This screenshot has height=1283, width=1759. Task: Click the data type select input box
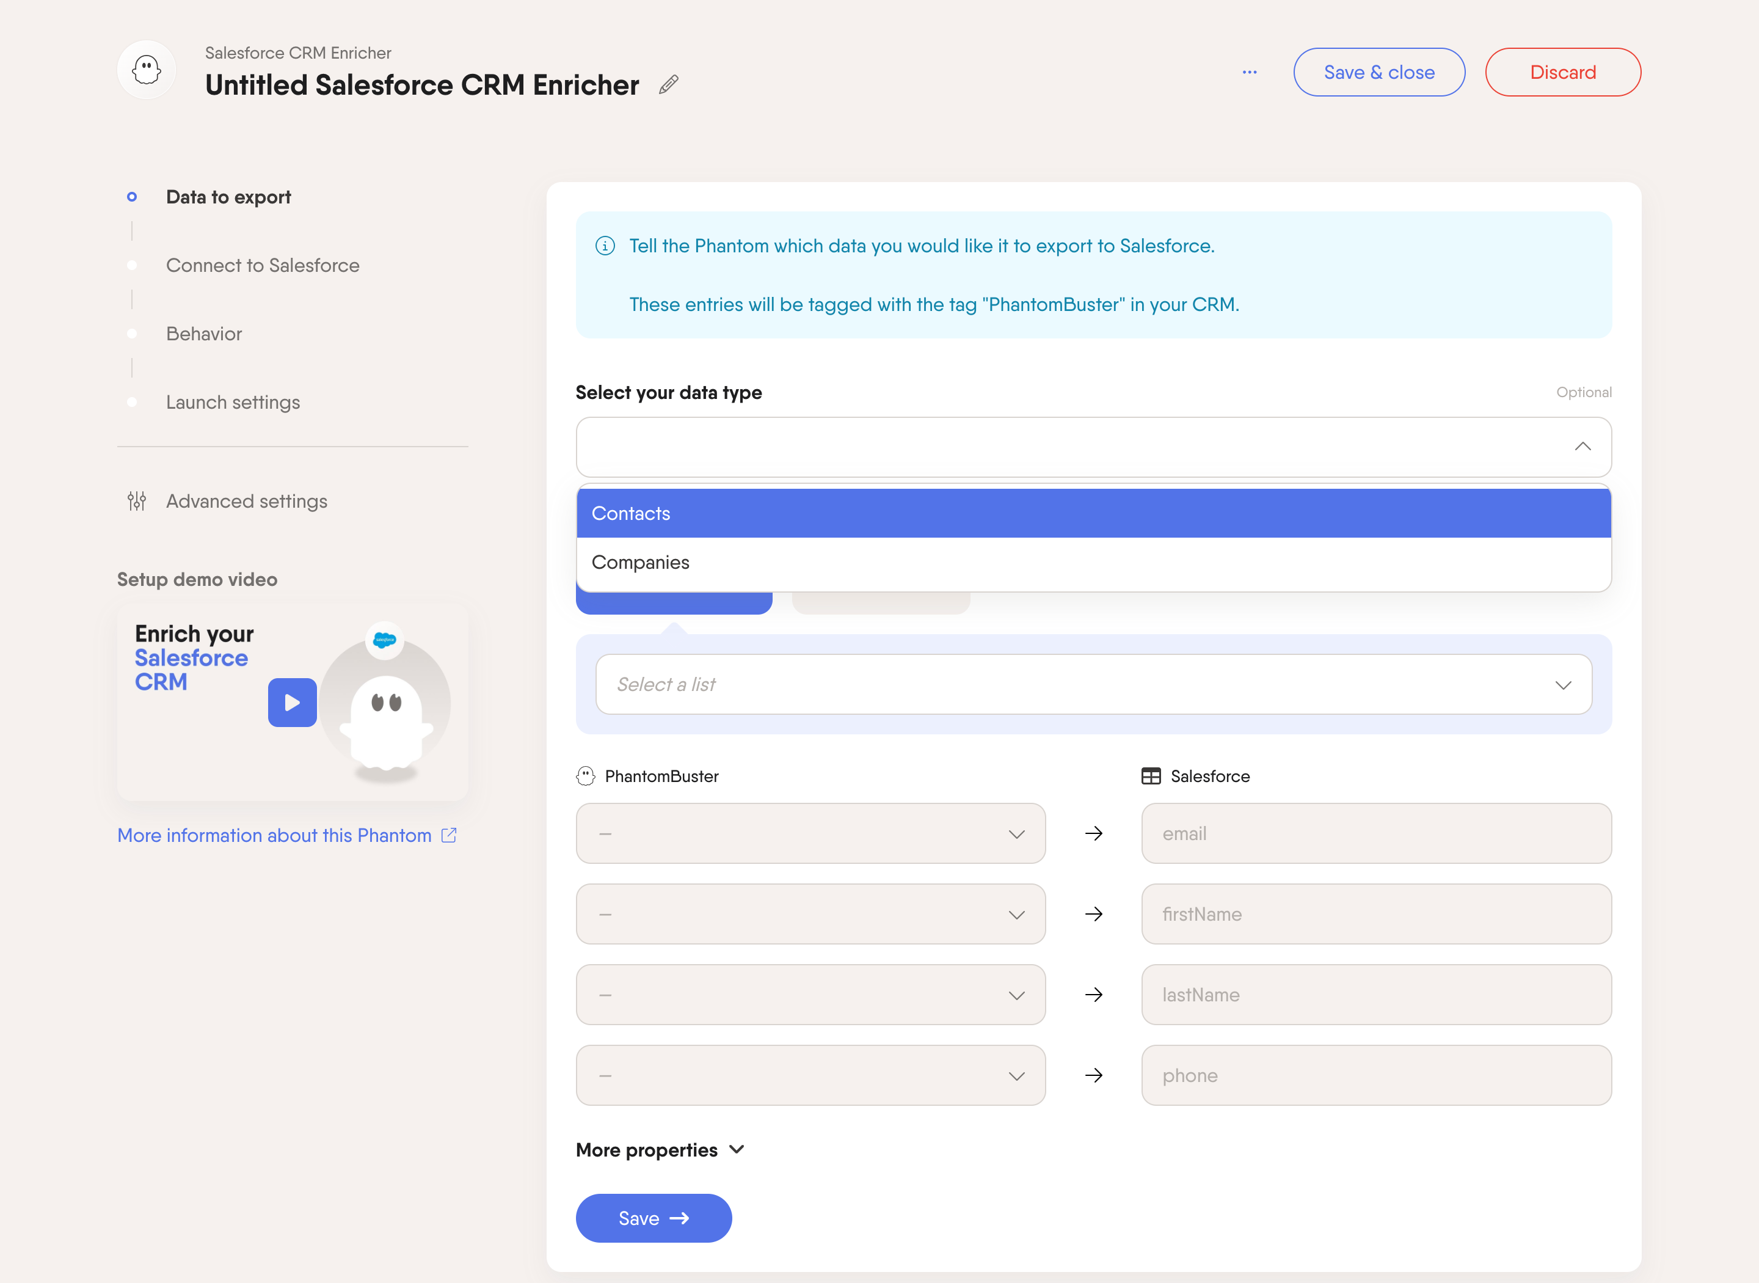pos(1094,447)
